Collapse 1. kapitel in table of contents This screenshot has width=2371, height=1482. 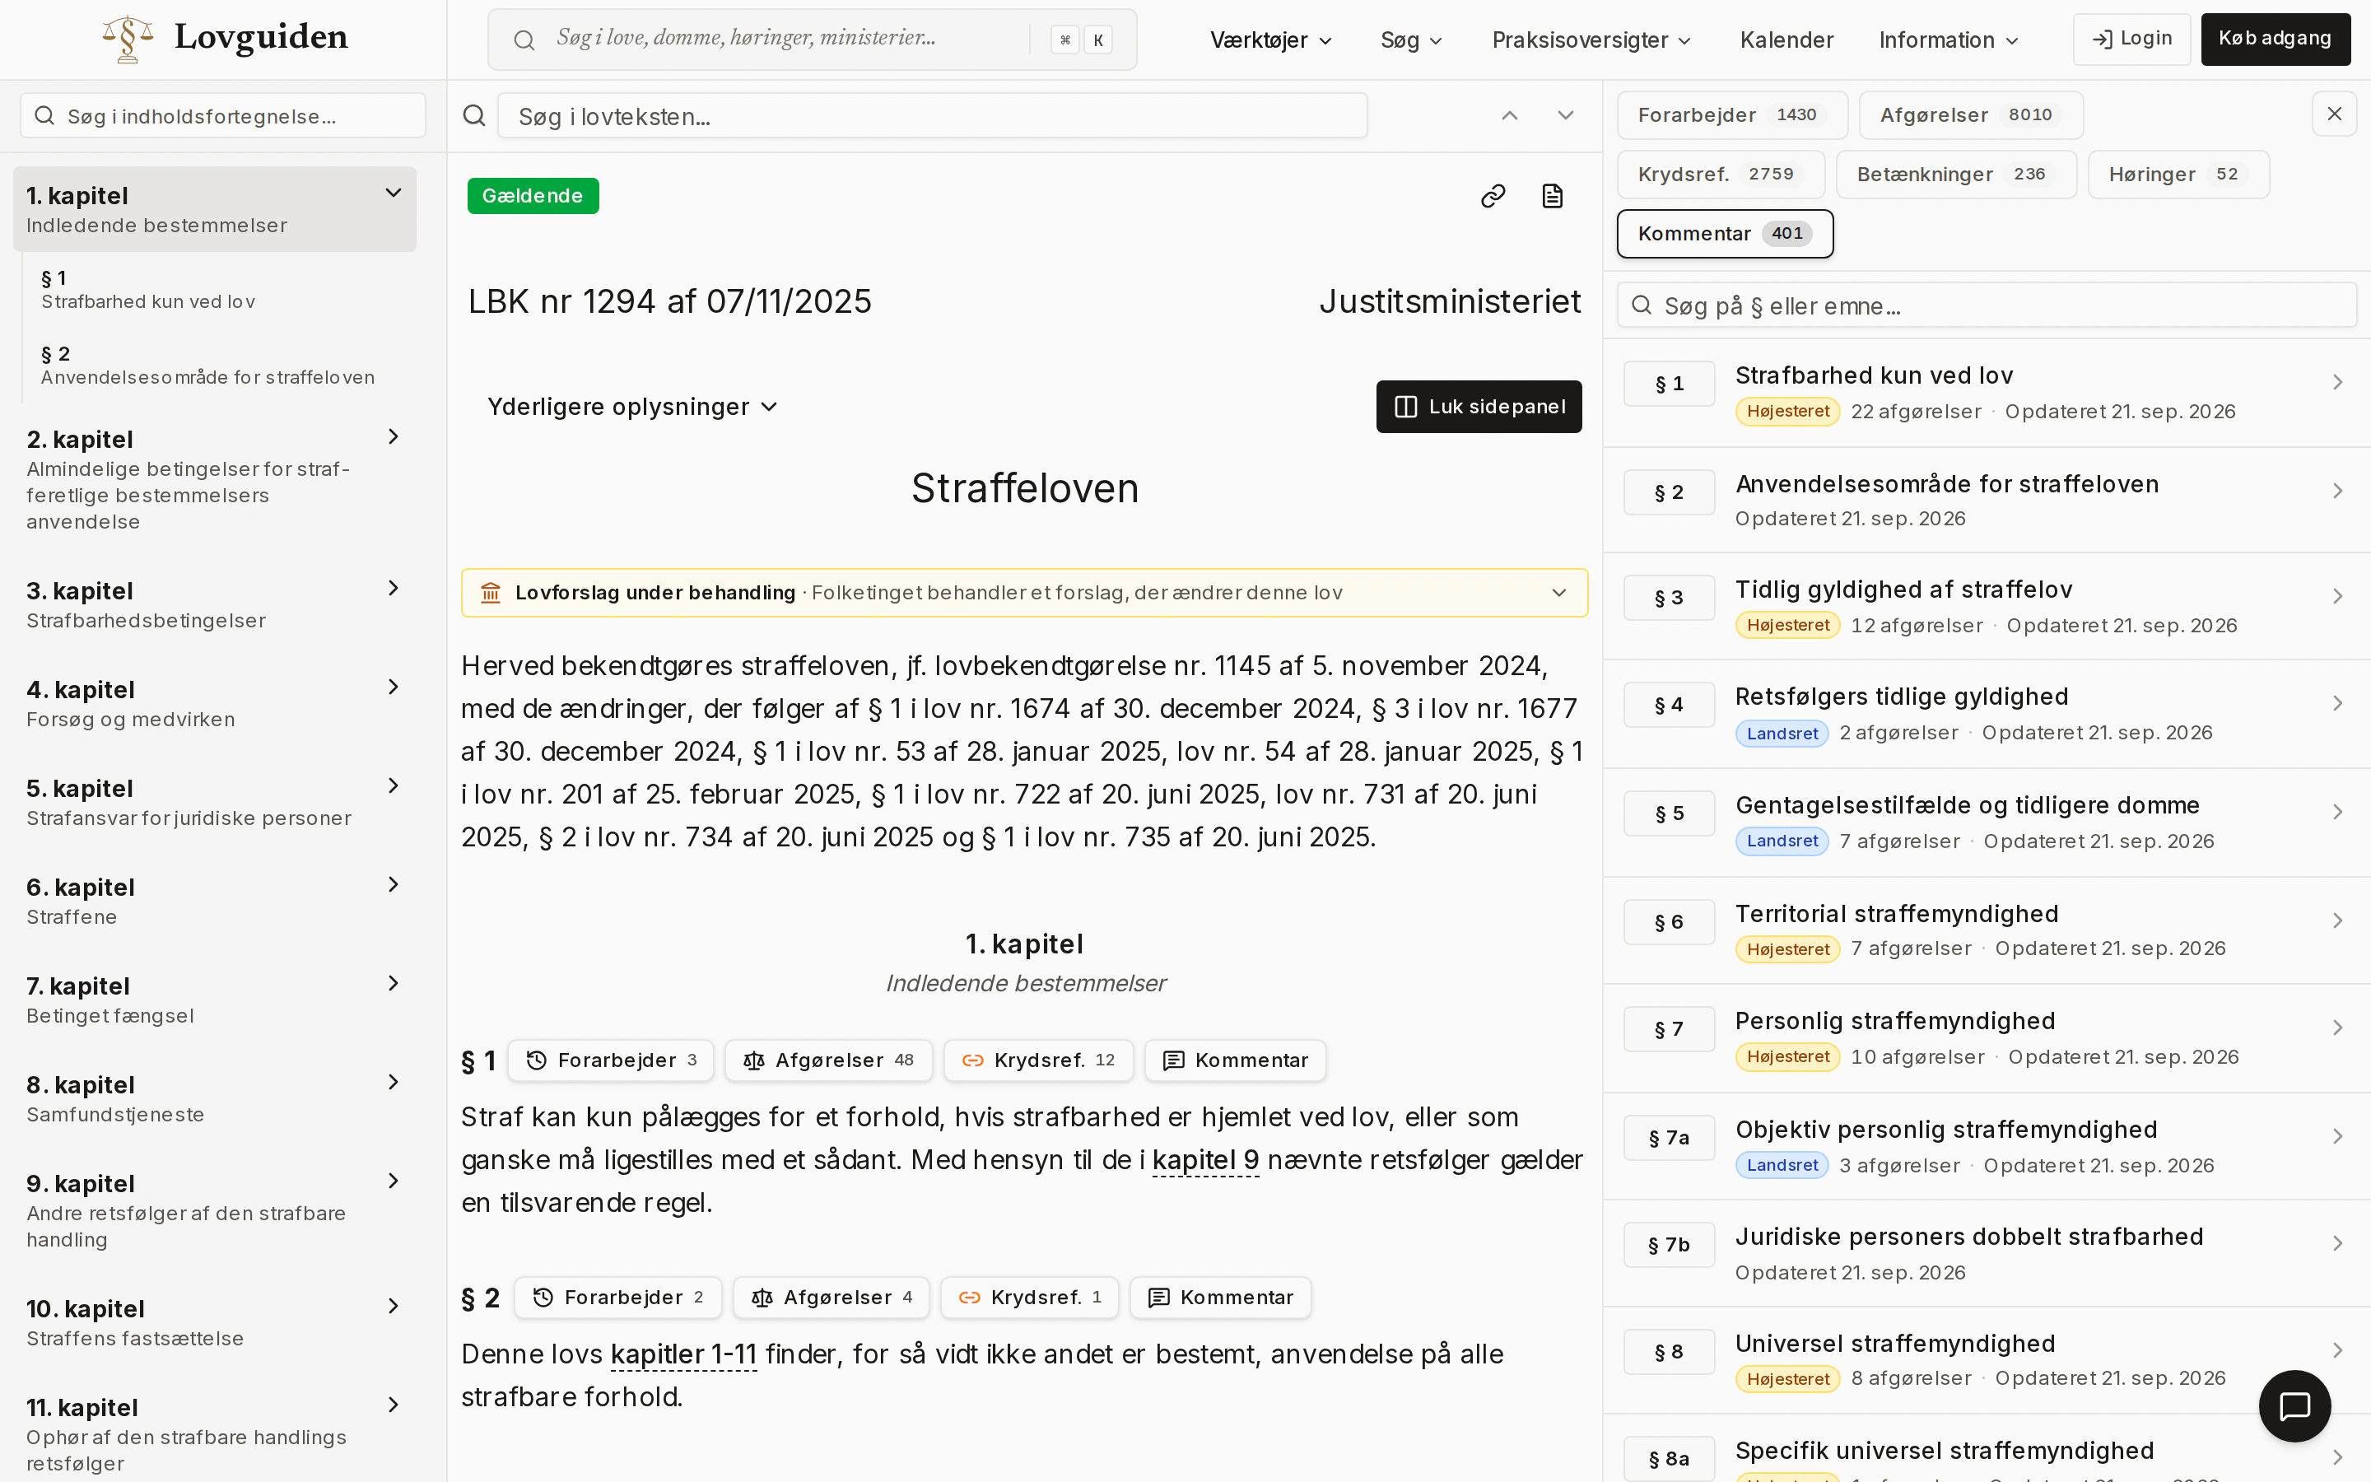coord(393,193)
